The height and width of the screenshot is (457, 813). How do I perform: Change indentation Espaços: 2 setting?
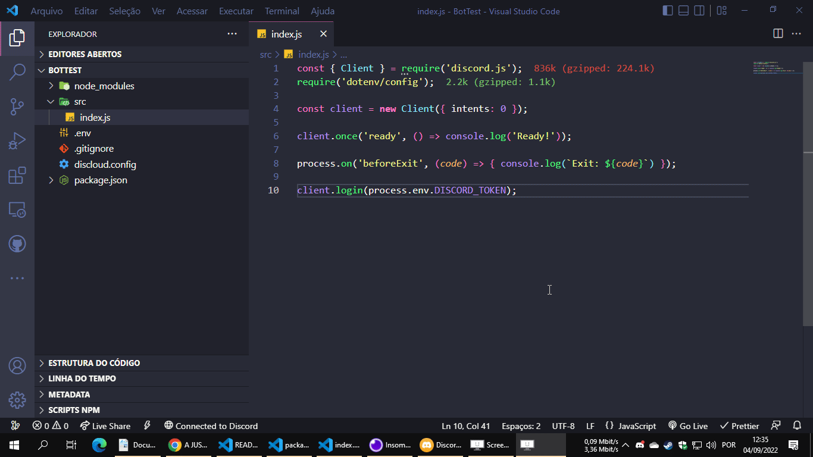[521, 426]
